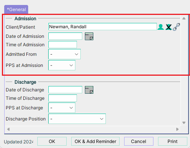
Task: Switch to the General tab
Action: coord(16,10)
